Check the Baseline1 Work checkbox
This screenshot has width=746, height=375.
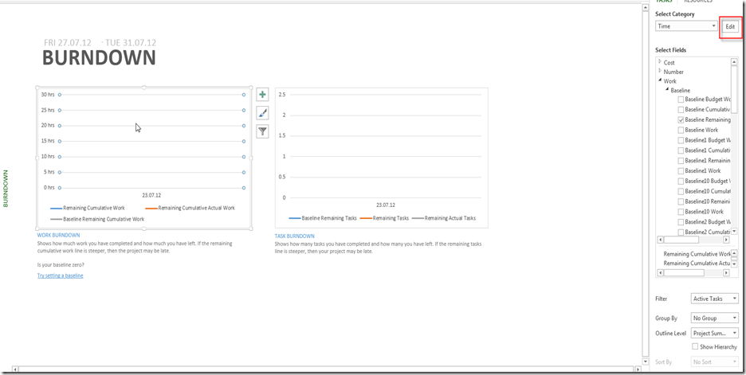pos(681,170)
